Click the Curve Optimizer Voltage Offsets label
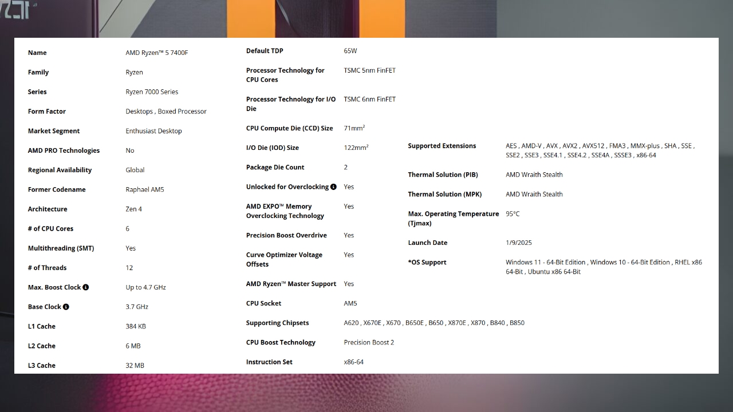Screen dimensions: 733x412 (284, 259)
